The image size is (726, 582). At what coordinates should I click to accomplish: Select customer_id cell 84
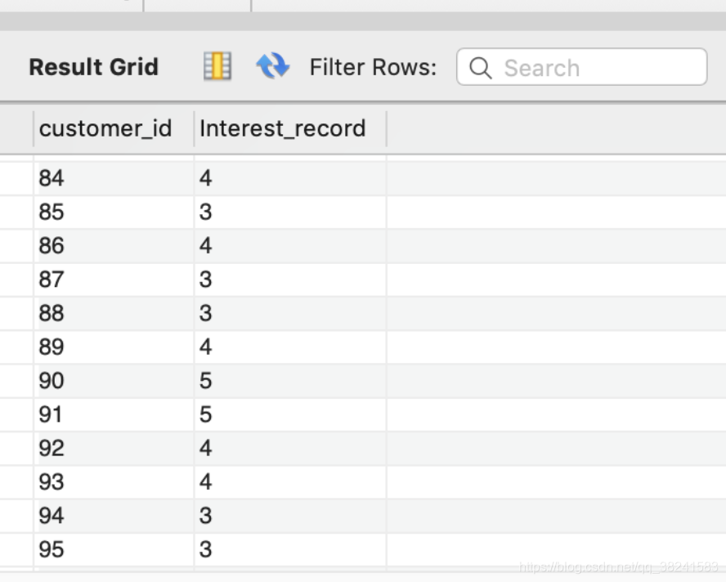[x=114, y=178]
